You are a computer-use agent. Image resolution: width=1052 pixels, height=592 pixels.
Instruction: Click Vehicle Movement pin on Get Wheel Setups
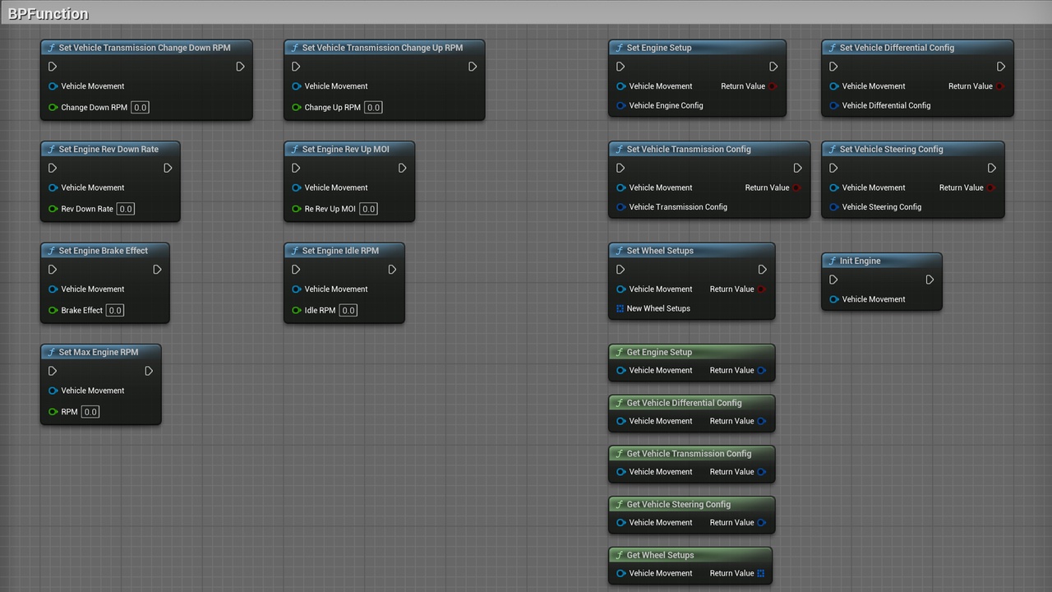tap(621, 573)
